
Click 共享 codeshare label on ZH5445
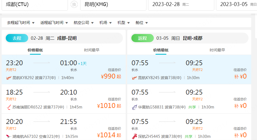click(x=189, y=136)
